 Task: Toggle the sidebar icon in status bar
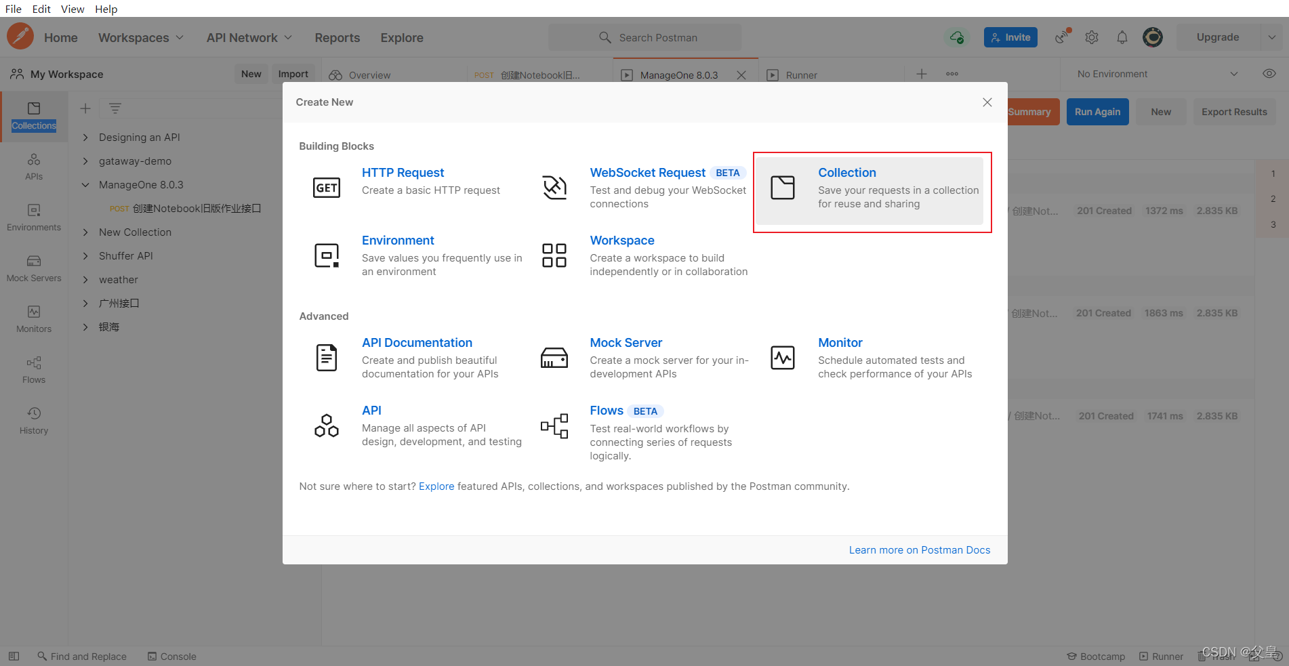pyautogui.click(x=14, y=656)
